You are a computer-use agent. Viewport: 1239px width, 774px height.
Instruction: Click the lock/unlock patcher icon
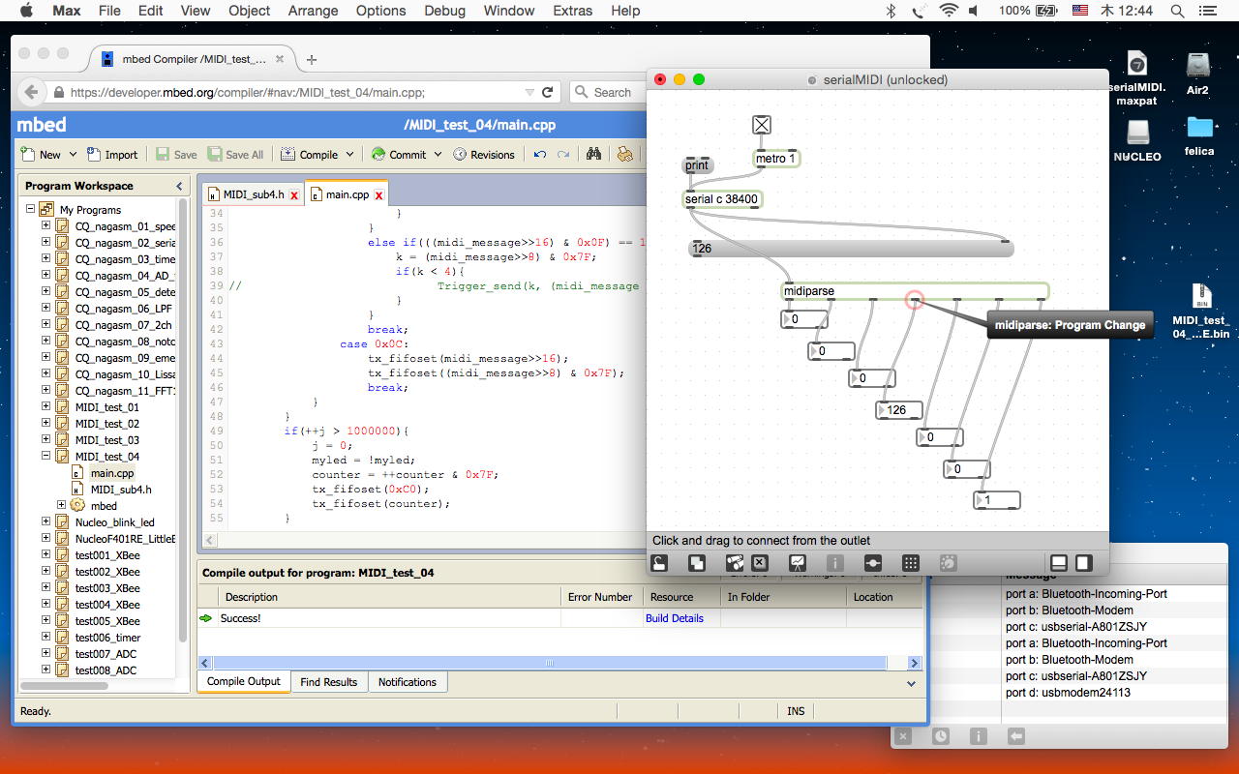point(659,563)
